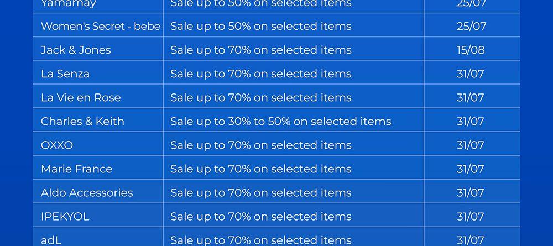Select the IPEKYOL row 31/07 date
This screenshot has width=553, height=246.
(471, 216)
